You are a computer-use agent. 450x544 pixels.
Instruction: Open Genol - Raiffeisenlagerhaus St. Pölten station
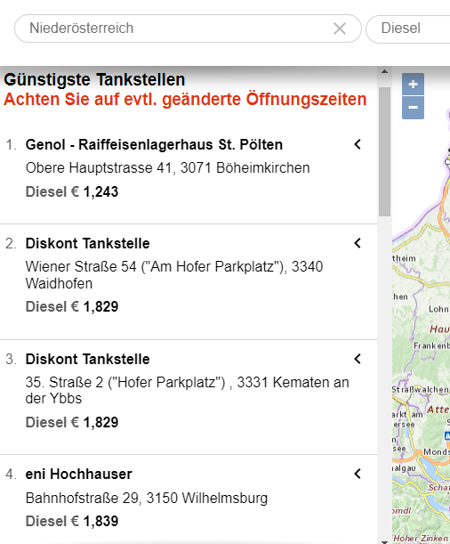[154, 144]
